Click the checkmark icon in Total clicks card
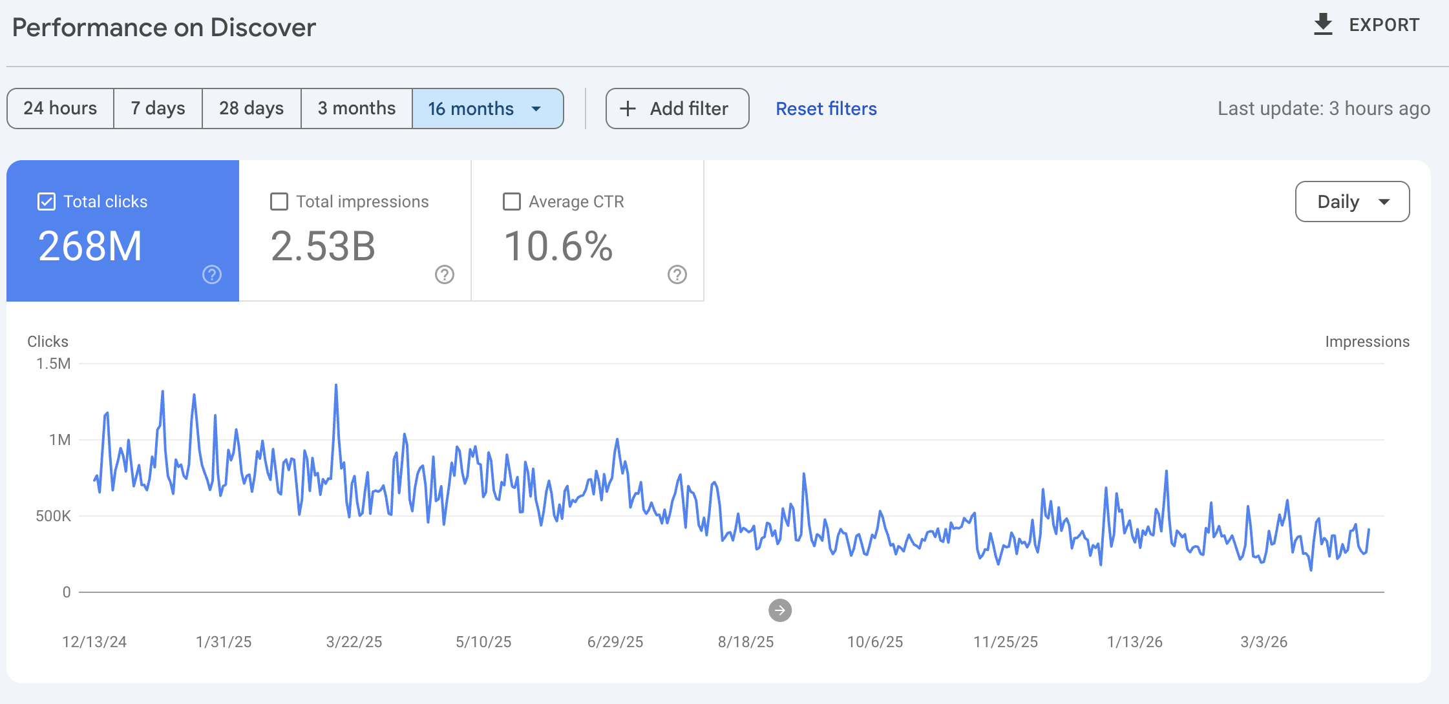Screen dimensions: 1449x704 (45, 201)
